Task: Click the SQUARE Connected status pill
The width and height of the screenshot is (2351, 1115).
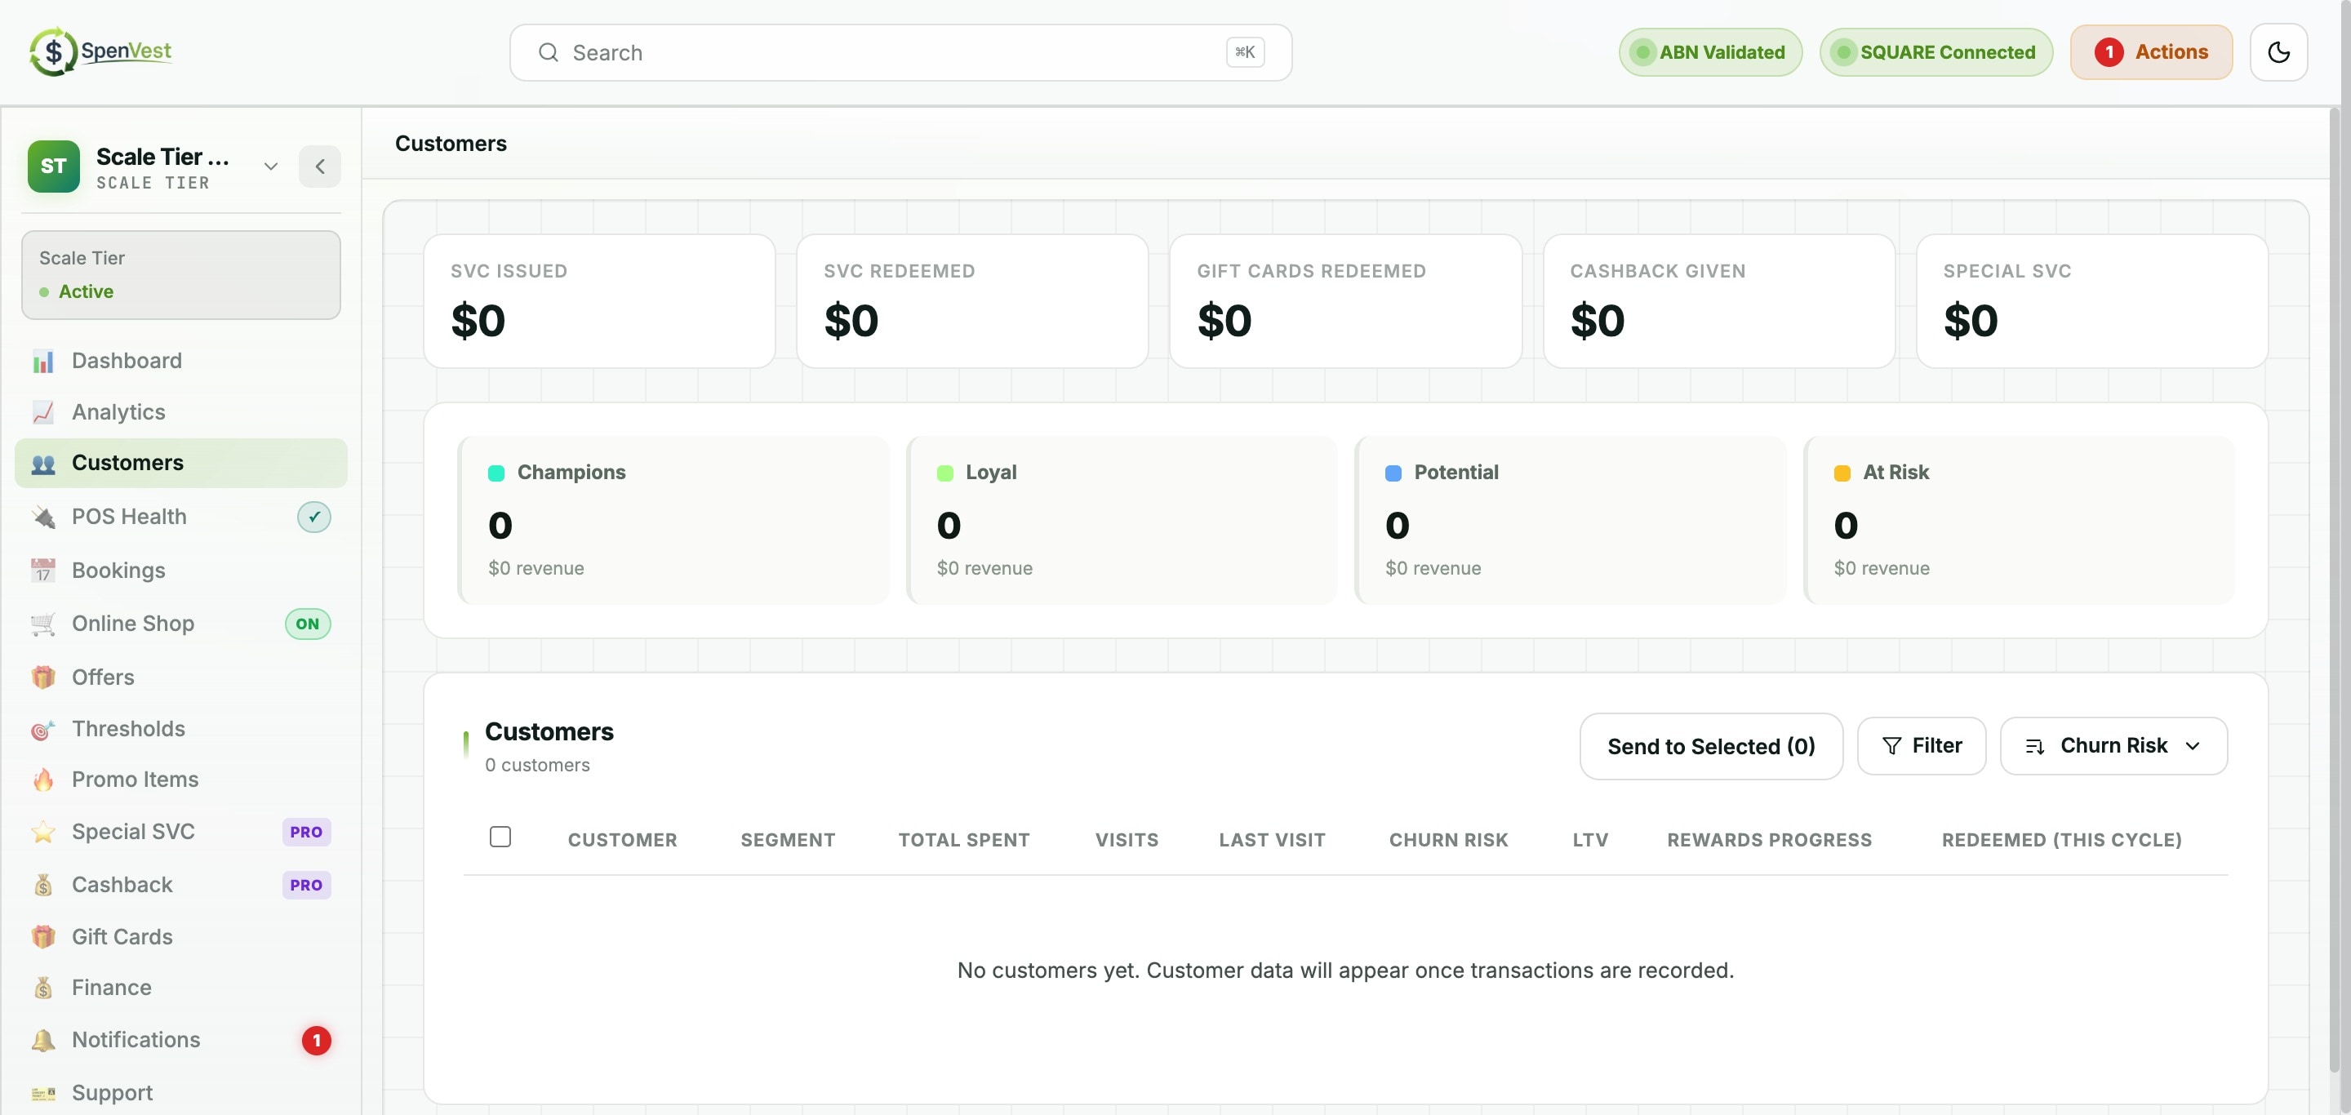Action: pyautogui.click(x=1935, y=52)
